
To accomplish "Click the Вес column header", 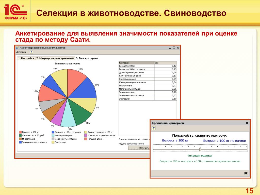I will point(166,63).
